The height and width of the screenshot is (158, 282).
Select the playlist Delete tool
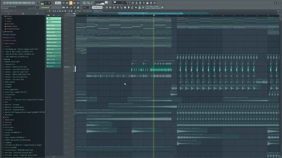(58, 11)
